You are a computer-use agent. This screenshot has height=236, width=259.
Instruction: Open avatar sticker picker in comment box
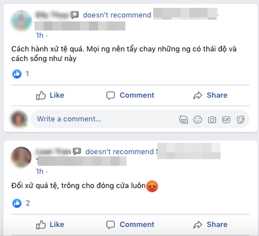pos(183,120)
